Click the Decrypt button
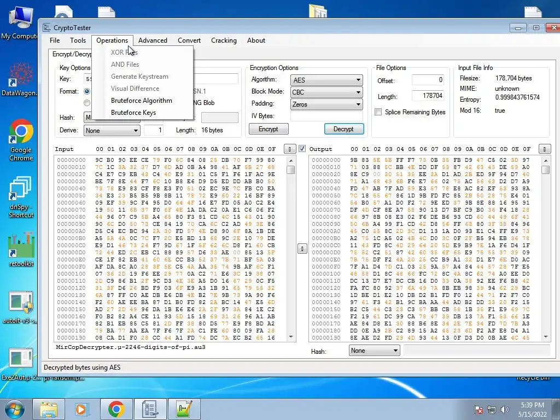Screen dimensions: 560x420 (x=344, y=129)
